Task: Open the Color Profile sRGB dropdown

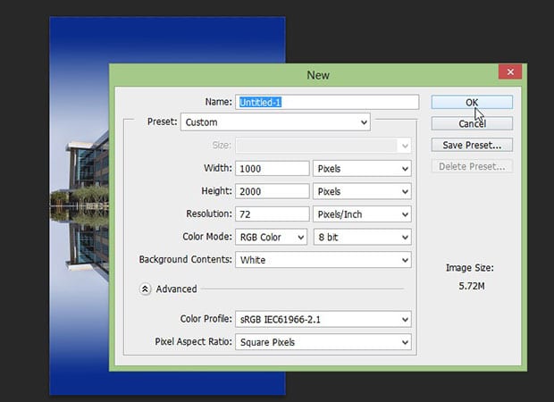Action: tap(323, 319)
